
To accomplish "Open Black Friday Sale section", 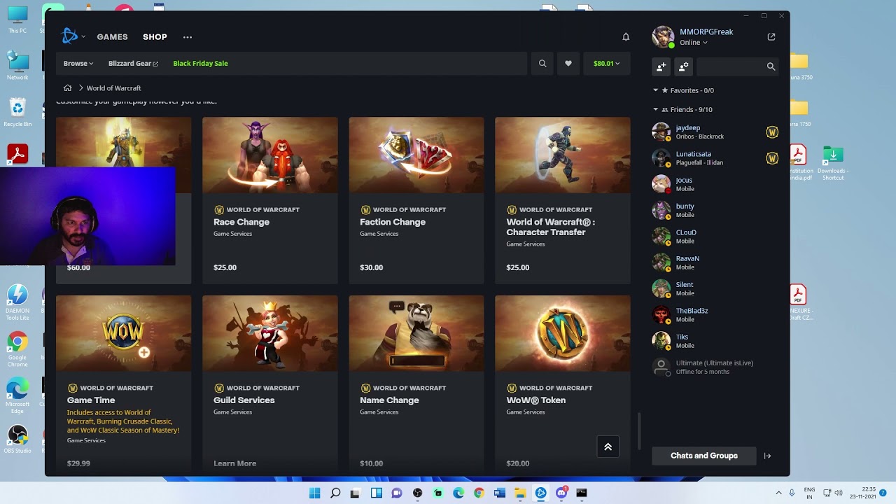I will tap(200, 63).
